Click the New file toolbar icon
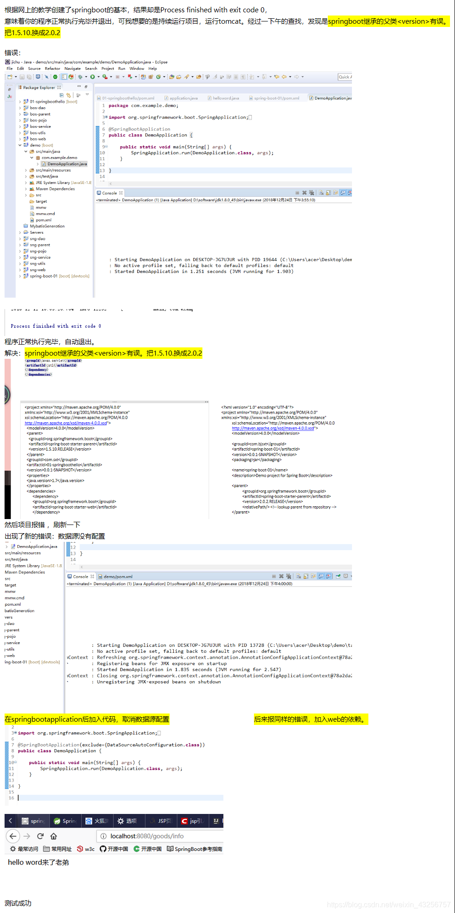This screenshot has width=455, height=913. point(10,77)
